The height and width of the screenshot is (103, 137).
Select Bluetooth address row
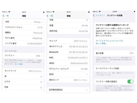pos(68,52)
